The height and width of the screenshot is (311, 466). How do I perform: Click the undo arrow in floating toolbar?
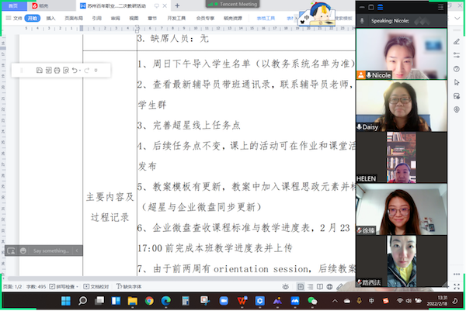click(76, 70)
